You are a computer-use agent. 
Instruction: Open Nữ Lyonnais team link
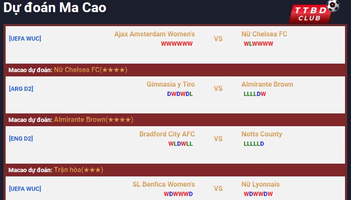[x=261, y=184]
